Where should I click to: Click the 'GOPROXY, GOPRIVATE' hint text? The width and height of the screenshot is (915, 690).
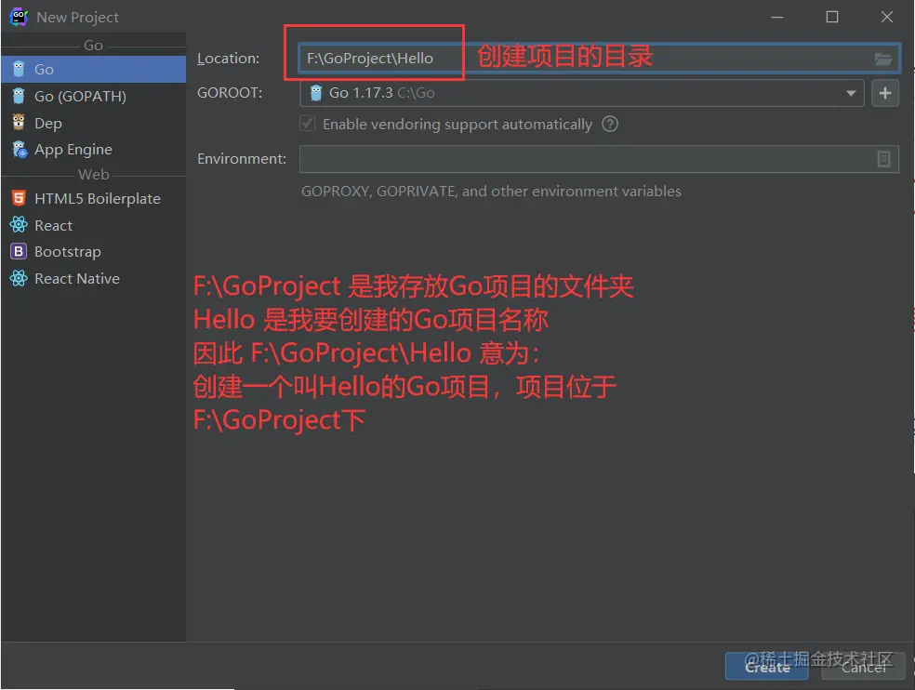pos(491,191)
